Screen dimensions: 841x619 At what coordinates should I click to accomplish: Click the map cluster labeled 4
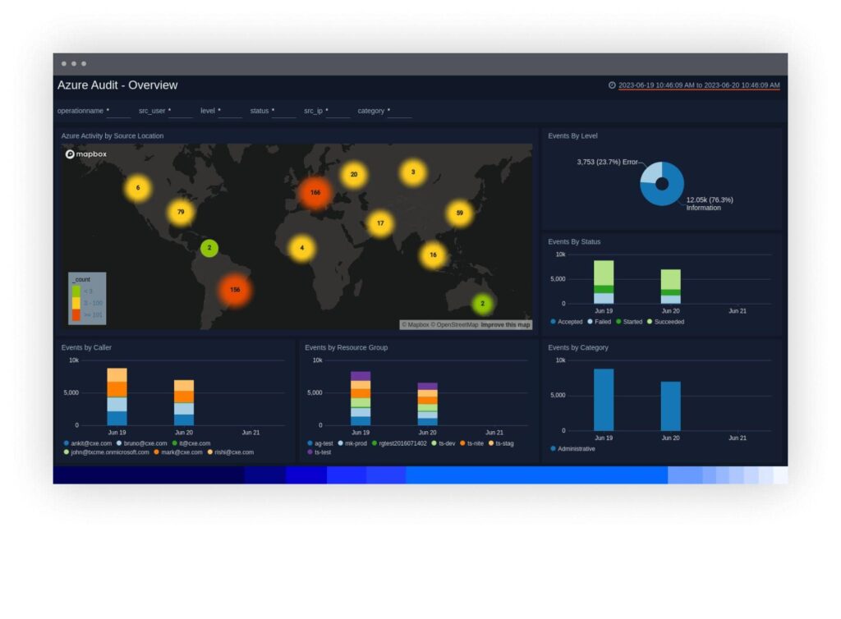tap(302, 248)
